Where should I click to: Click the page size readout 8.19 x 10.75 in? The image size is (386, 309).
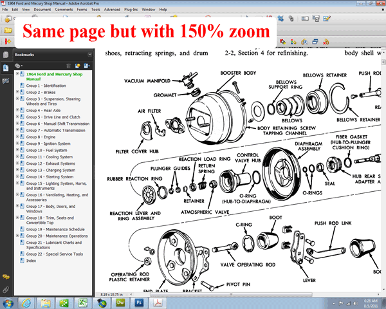pos(112,294)
